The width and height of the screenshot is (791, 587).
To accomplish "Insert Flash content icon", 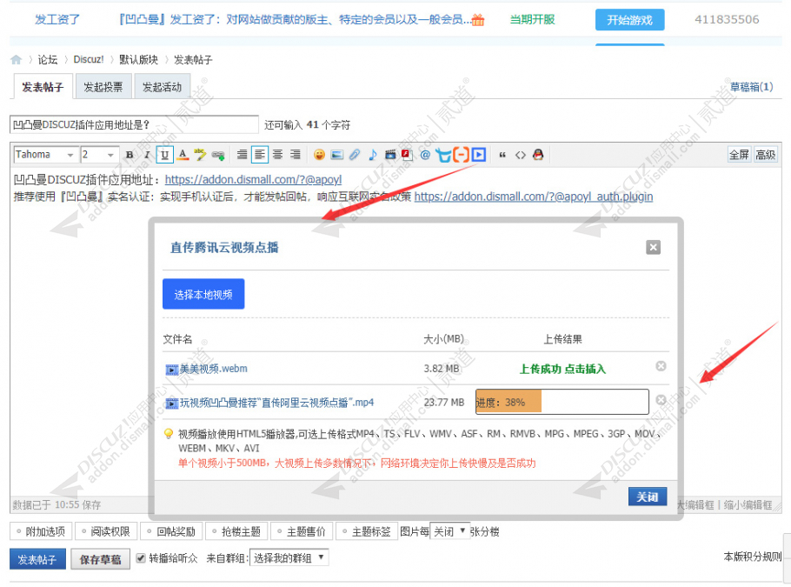I will pyautogui.click(x=407, y=155).
